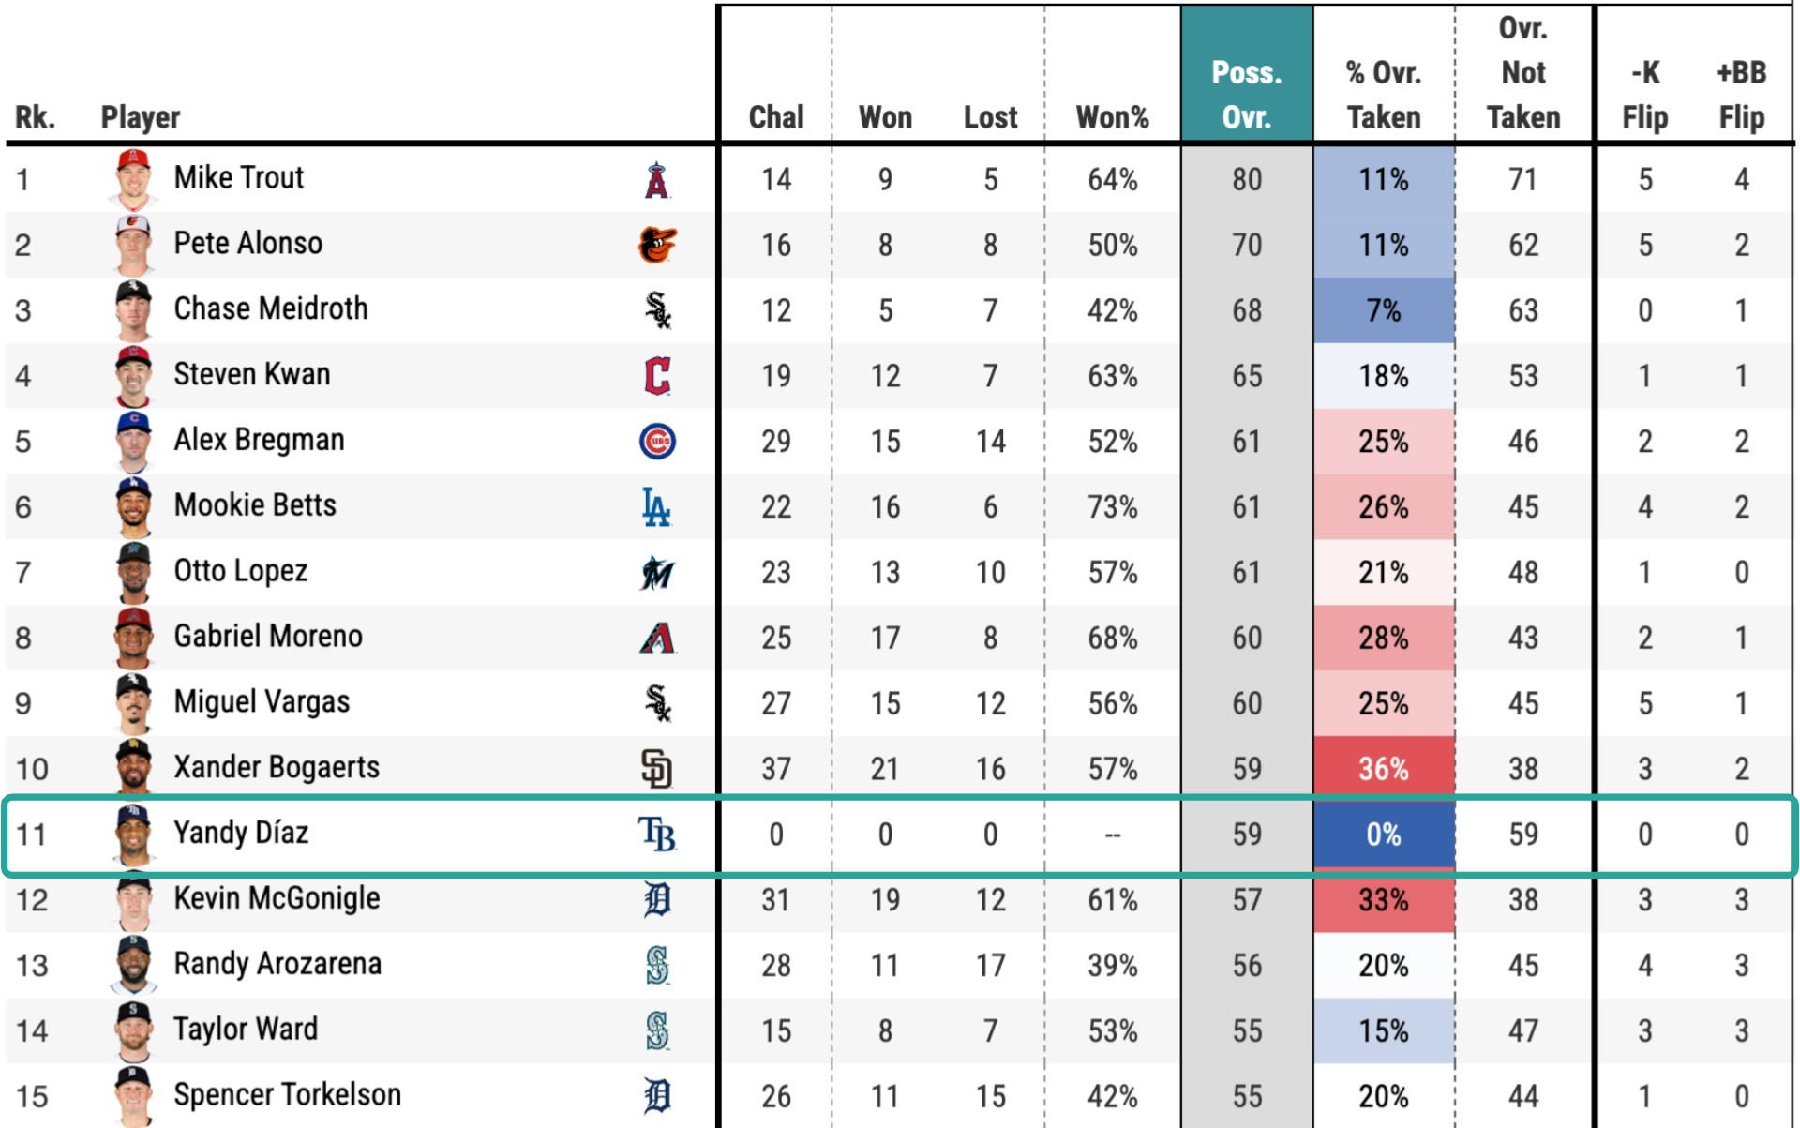Sort by the +BB Flip header

(x=1742, y=95)
